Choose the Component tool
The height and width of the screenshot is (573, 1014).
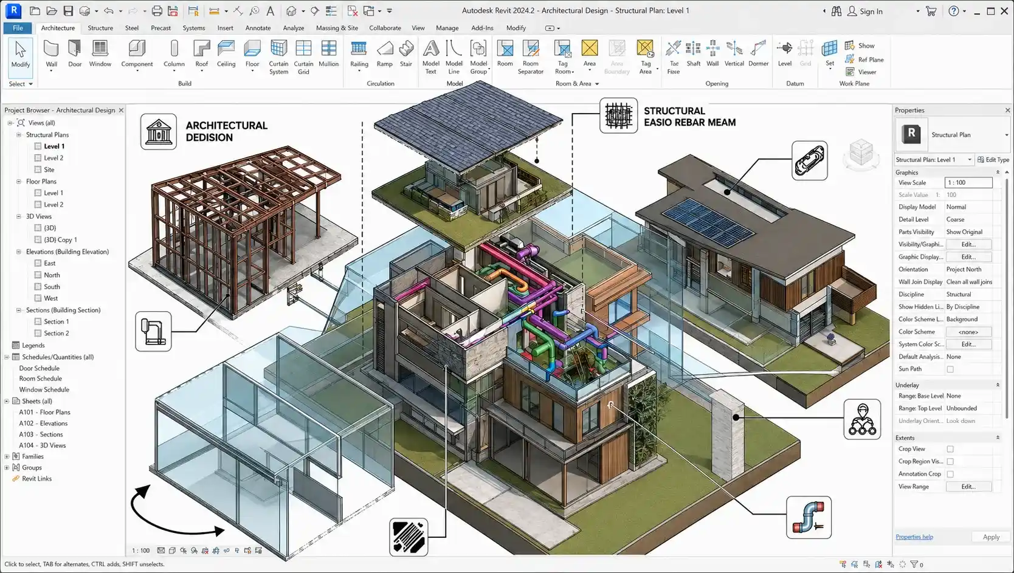click(x=137, y=55)
